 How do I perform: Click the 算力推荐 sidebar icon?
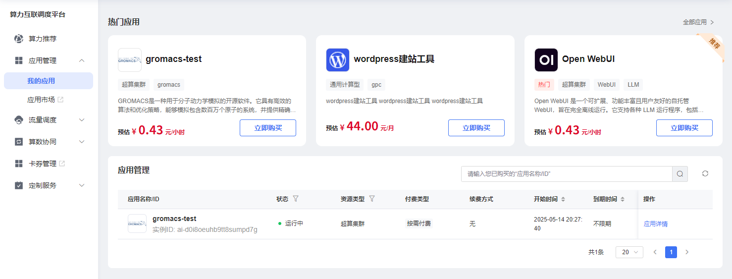coord(19,39)
